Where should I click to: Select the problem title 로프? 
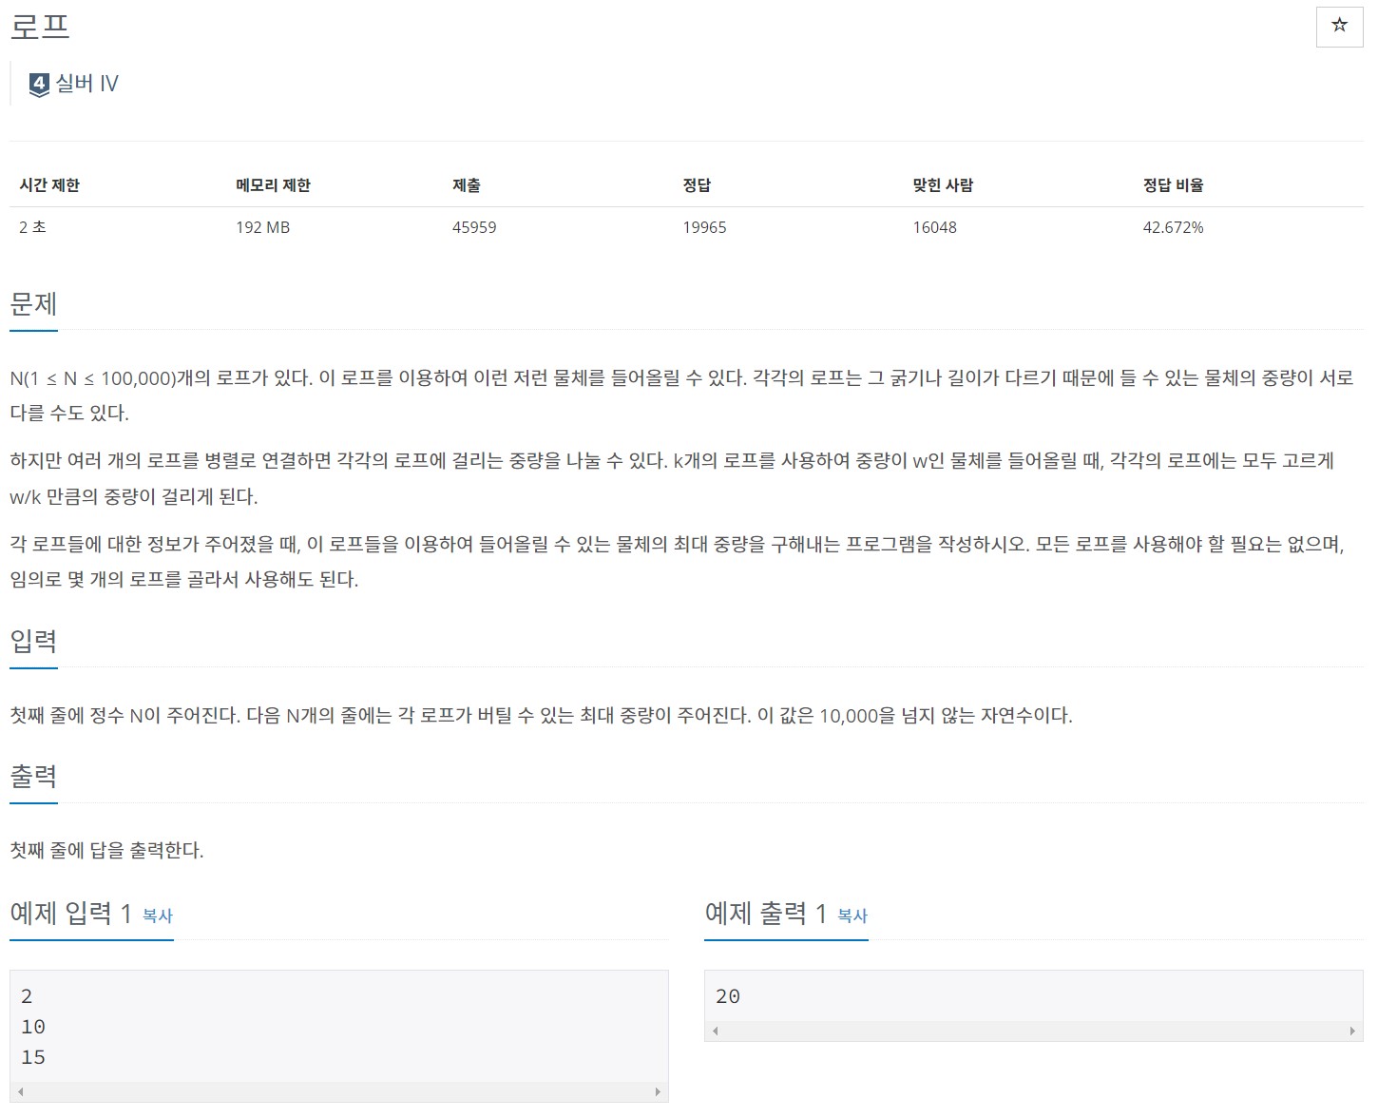(40, 26)
